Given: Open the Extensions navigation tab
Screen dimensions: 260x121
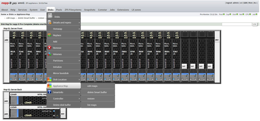Looking at the screenshot, I should 123,10.
